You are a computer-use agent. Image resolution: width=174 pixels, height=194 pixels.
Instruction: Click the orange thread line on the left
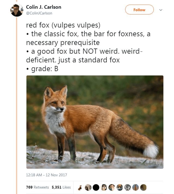tap(17, 105)
